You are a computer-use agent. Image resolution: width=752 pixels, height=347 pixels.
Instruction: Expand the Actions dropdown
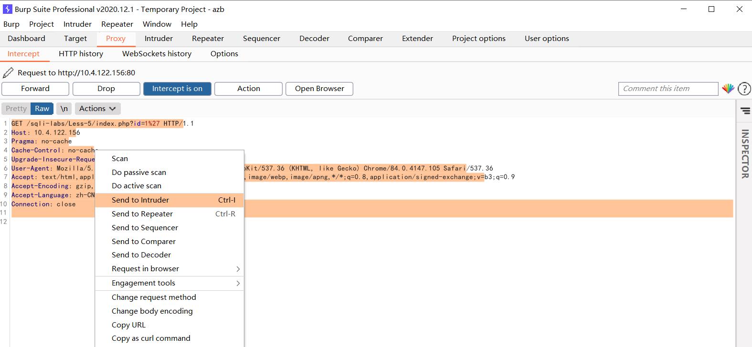tap(97, 109)
